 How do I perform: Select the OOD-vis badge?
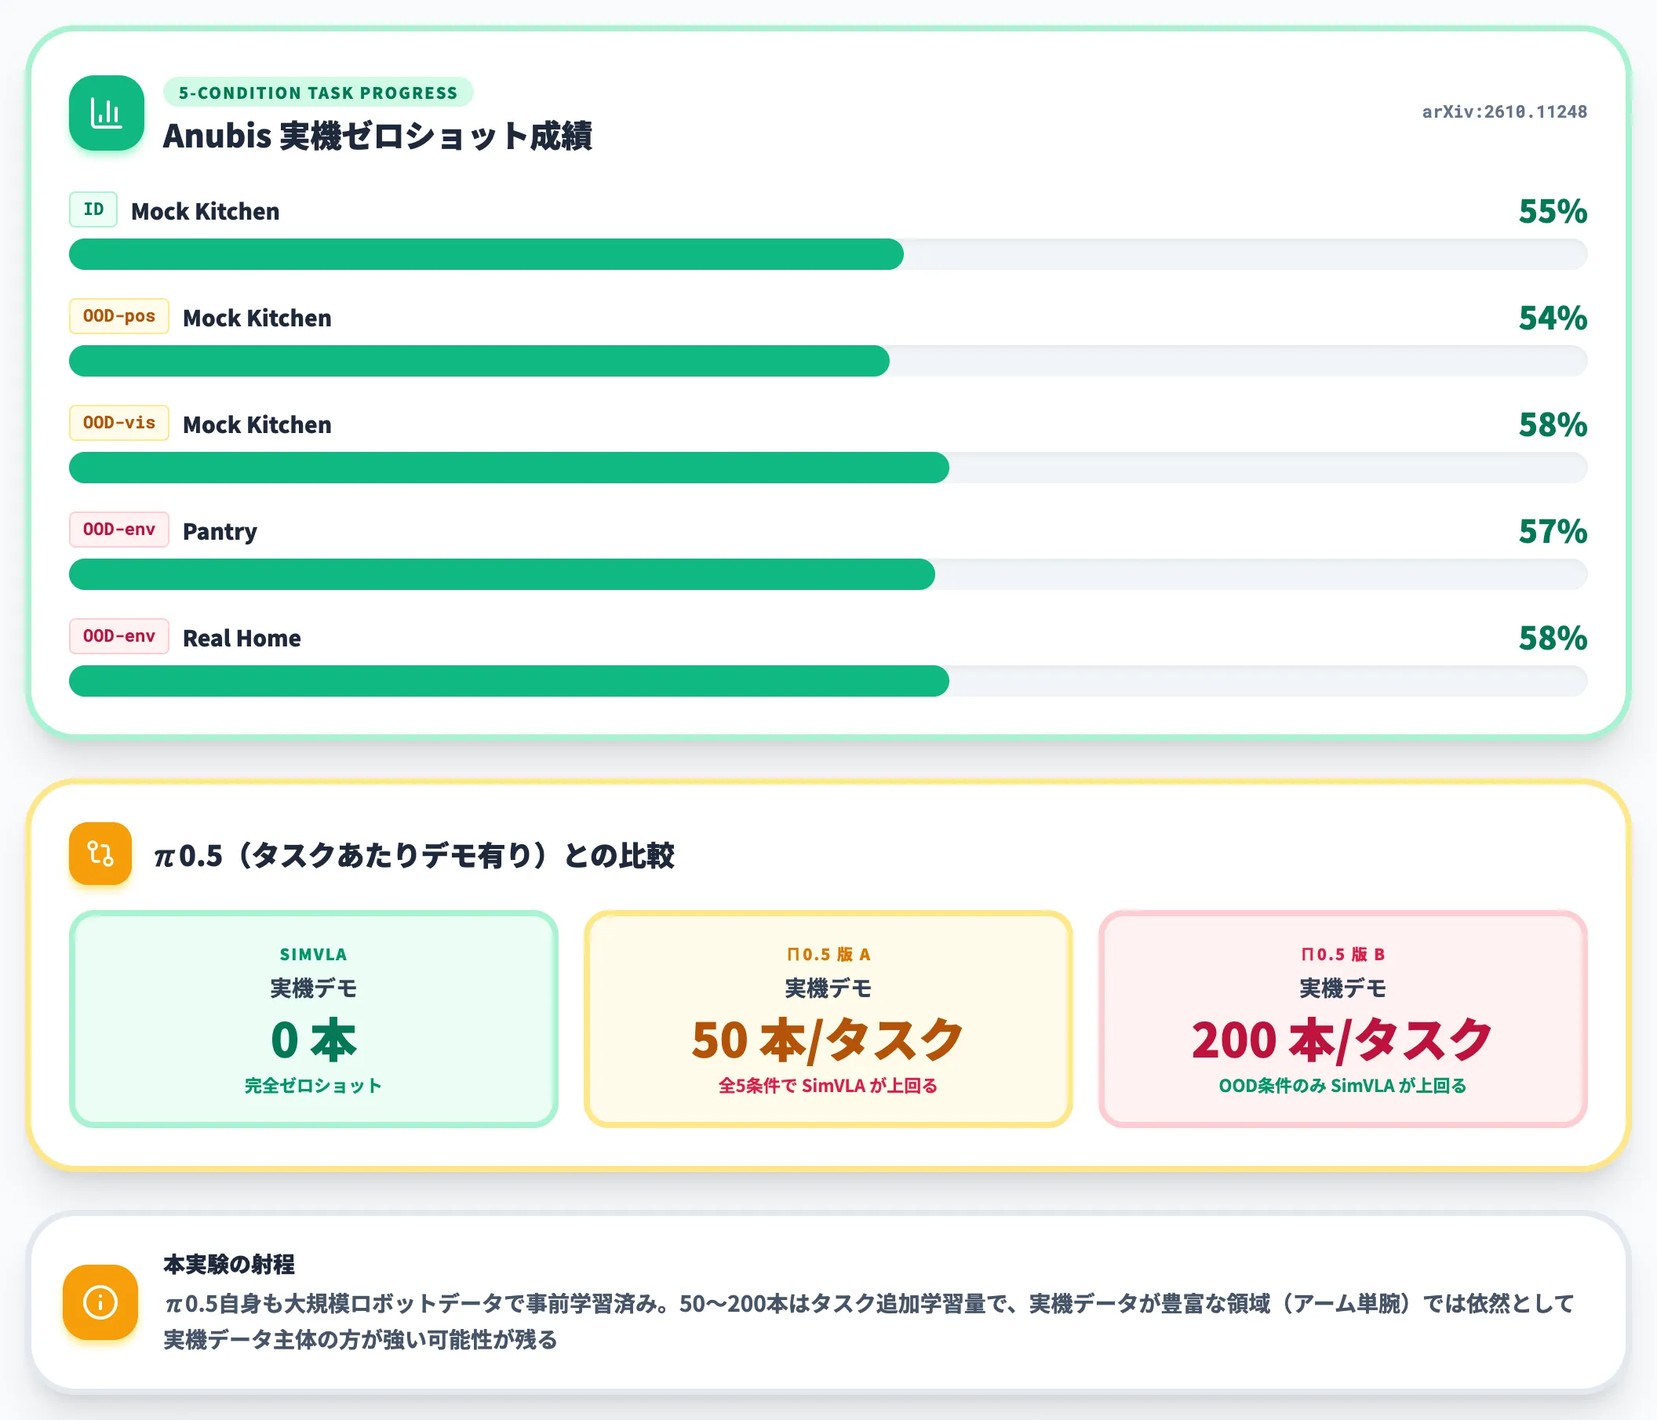point(119,422)
